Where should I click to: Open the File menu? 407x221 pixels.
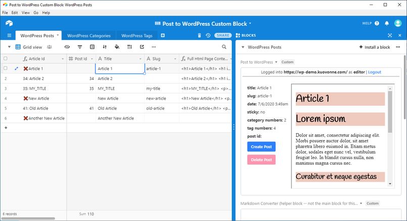coord(5,13)
